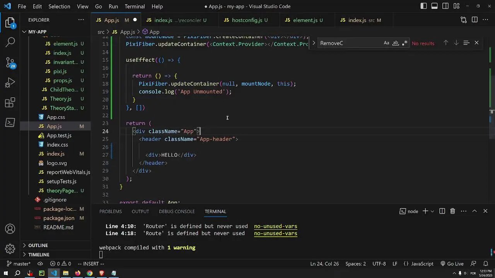Viewport: 495px width, 278px height.
Task: Open Run and Debug view
Action: click(10, 83)
